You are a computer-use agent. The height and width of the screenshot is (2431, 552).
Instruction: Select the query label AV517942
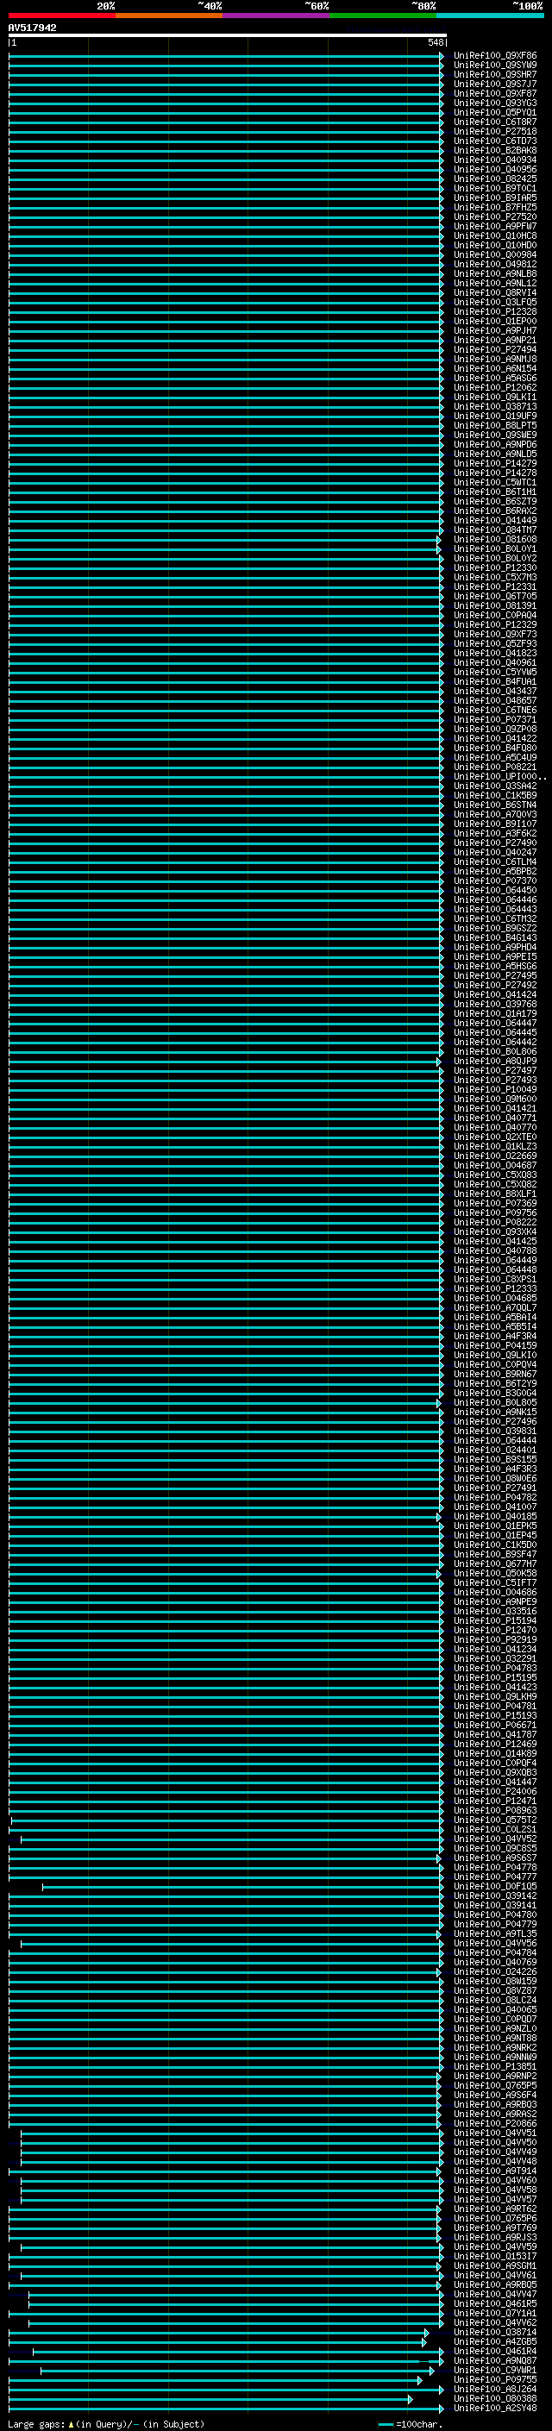32,28
